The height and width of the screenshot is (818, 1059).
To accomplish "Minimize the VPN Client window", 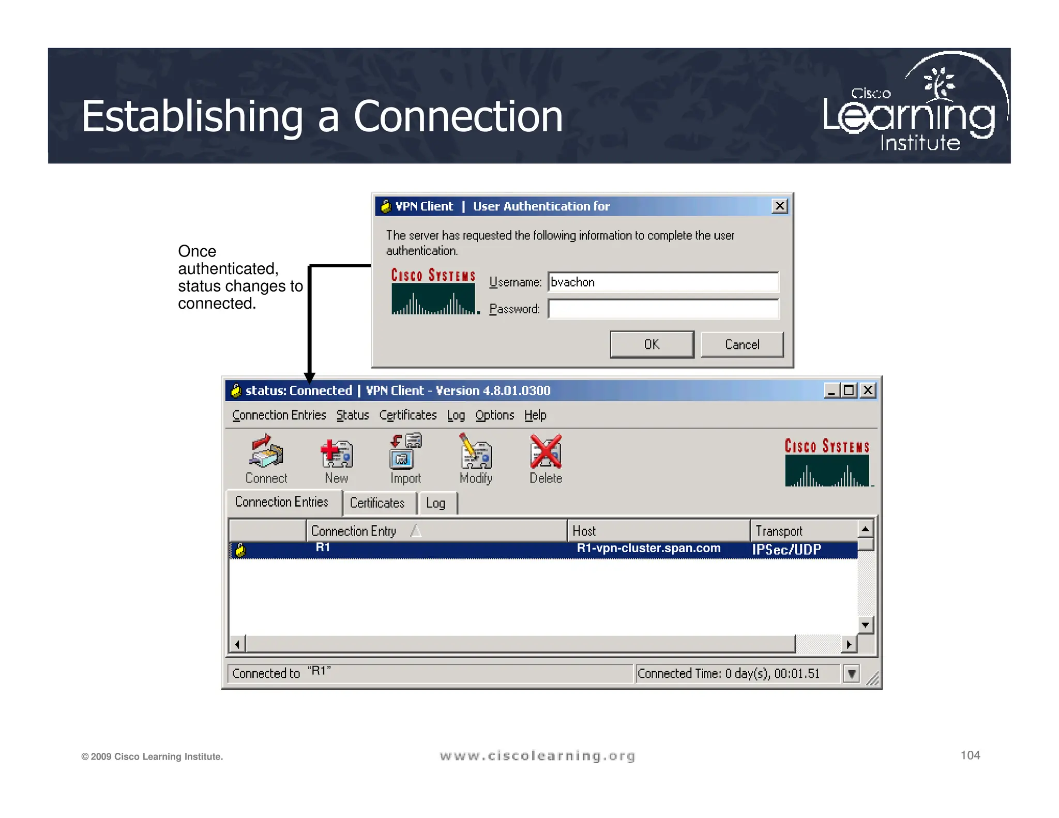I will [x=831, y=390].
